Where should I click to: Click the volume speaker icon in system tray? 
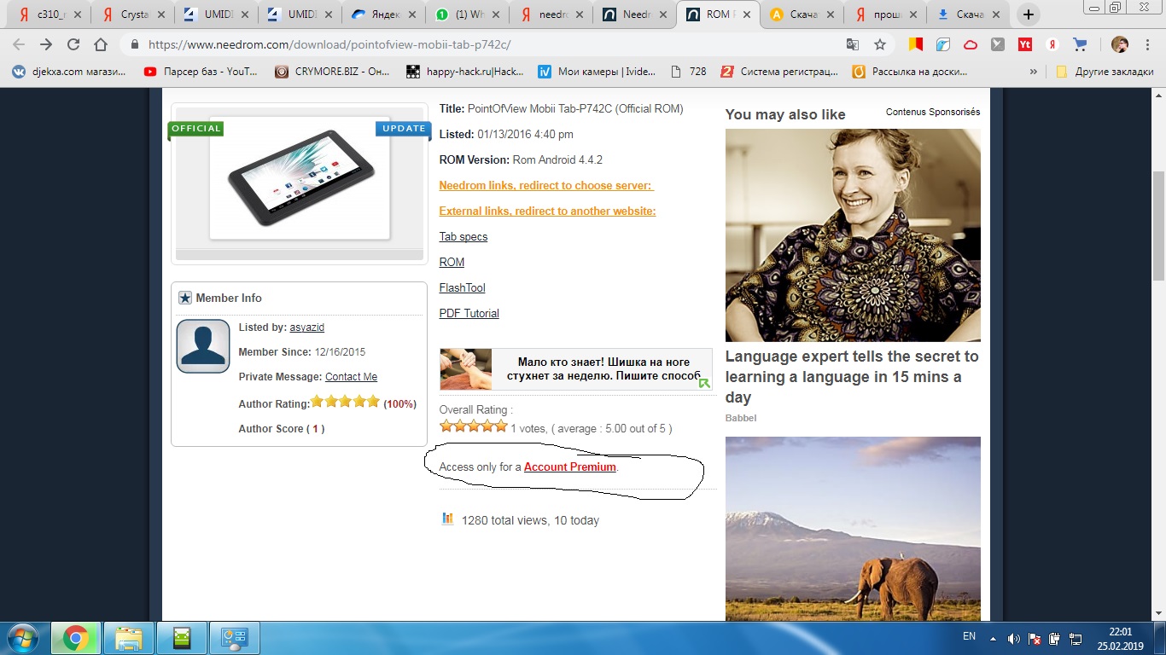tap(1014, 638)
